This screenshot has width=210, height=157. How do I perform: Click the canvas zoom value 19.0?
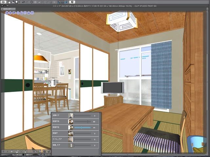pyautogui.click(x=14, y=155)
